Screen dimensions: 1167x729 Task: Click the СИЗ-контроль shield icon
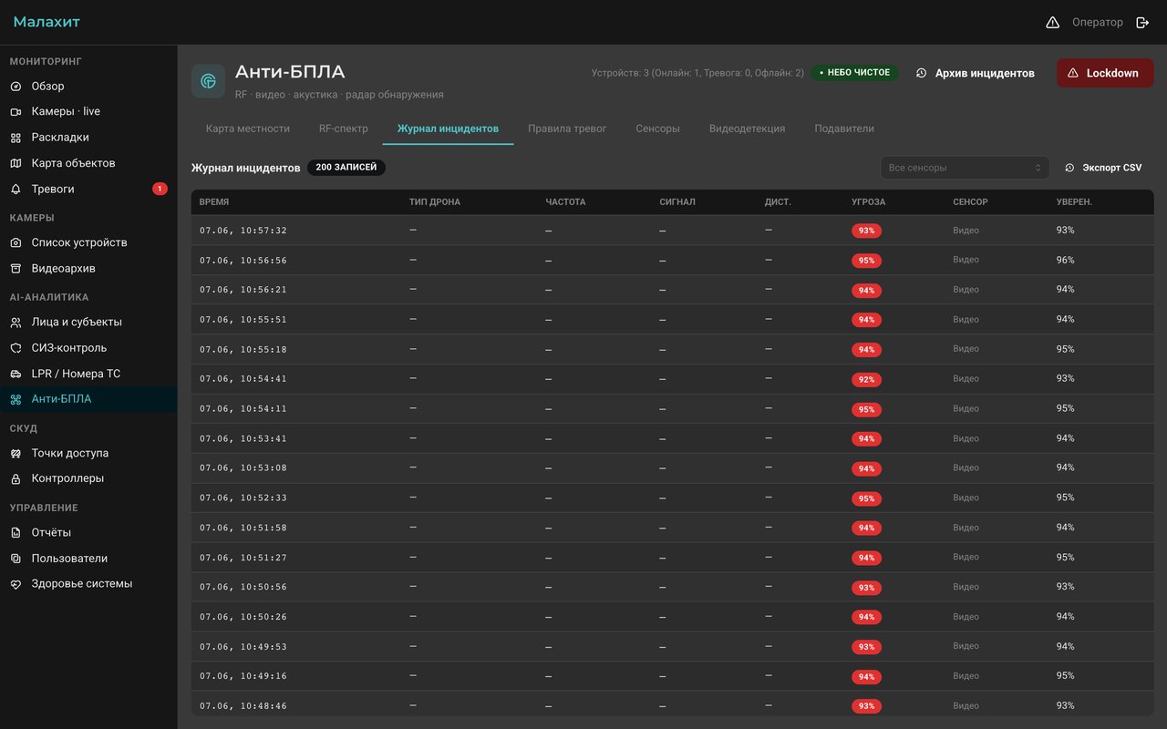(x=15, y=348)
